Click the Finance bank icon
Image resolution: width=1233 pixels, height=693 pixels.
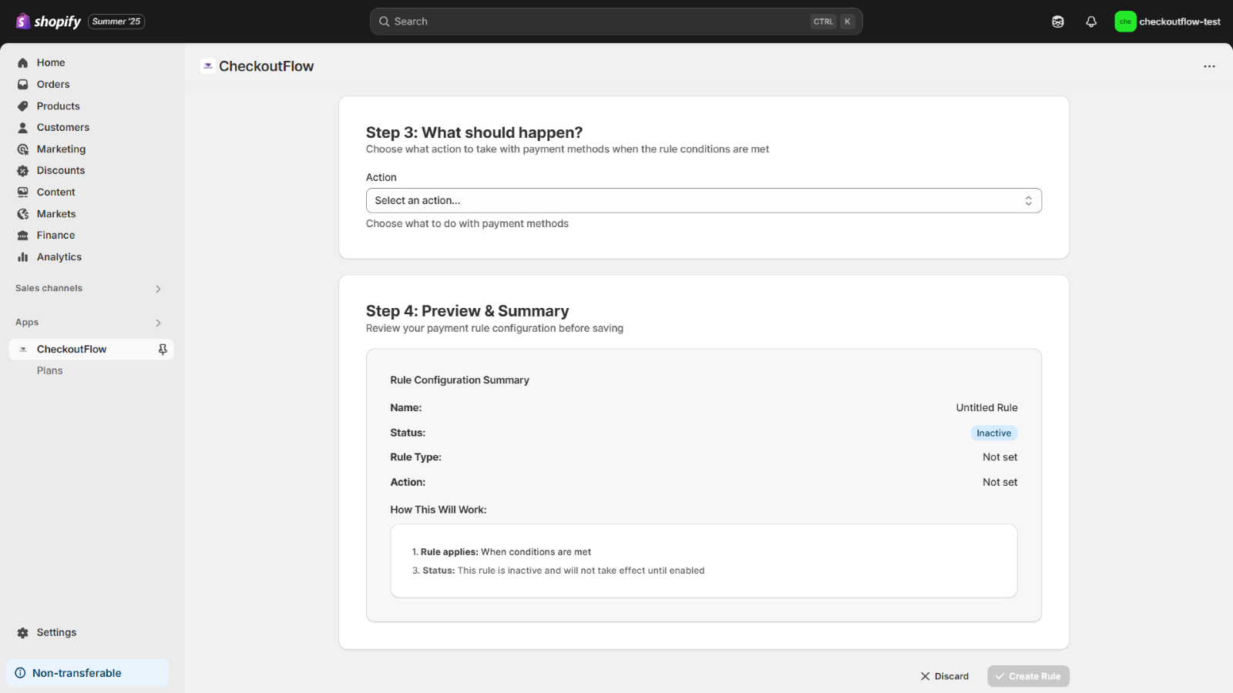(23, 236)
